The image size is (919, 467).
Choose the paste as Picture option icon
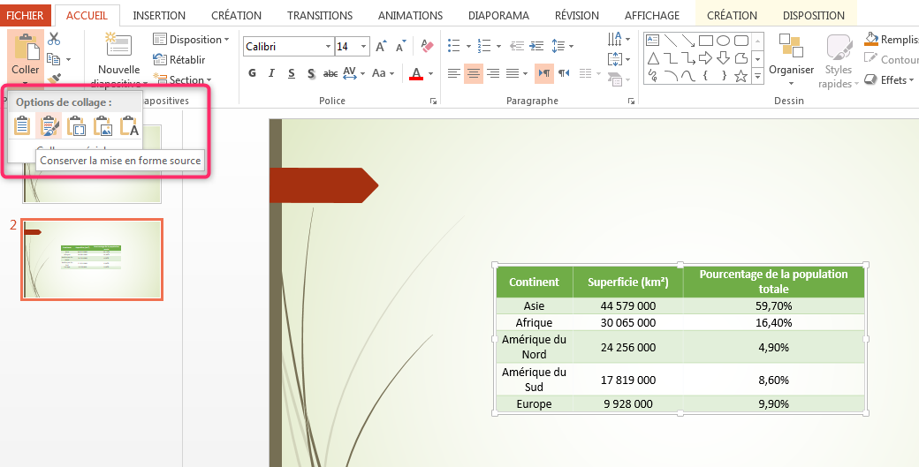(x=102, y=126)
